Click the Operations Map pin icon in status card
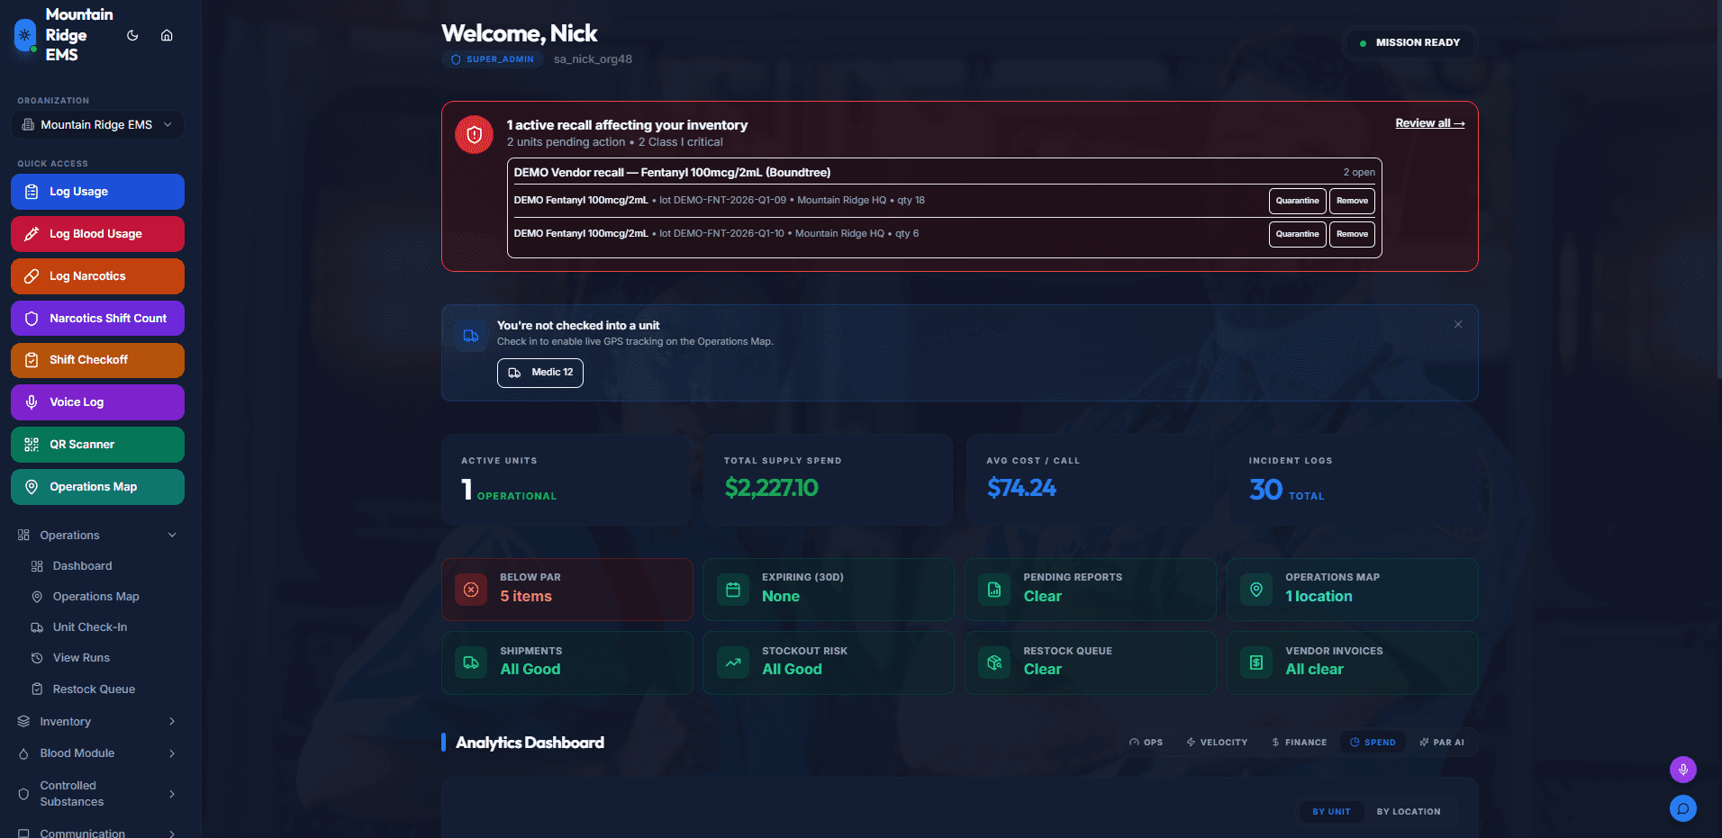Viewport: 1722px width, 838px height. pyautogui.click(x=1256, y=590)
